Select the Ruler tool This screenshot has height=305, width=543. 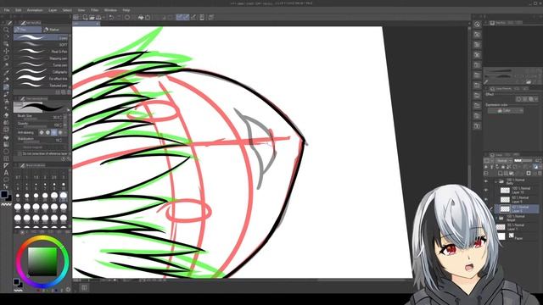tap(6, 166)
